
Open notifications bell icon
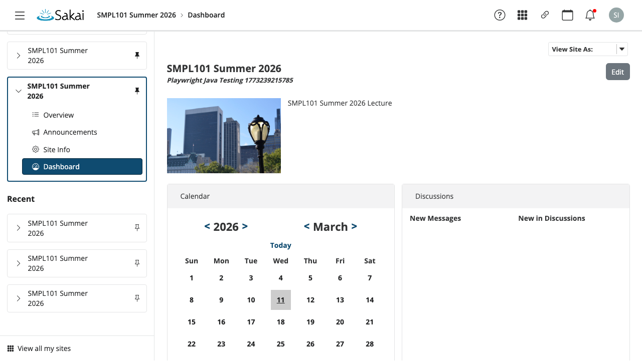click(x=590, y=15)
